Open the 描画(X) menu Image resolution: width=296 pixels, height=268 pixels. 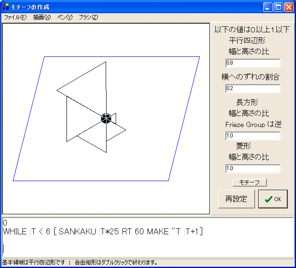tap(42, 17)
